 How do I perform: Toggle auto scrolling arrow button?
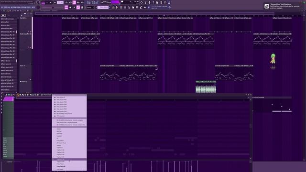pyautogui.click(x=70, y=8)
